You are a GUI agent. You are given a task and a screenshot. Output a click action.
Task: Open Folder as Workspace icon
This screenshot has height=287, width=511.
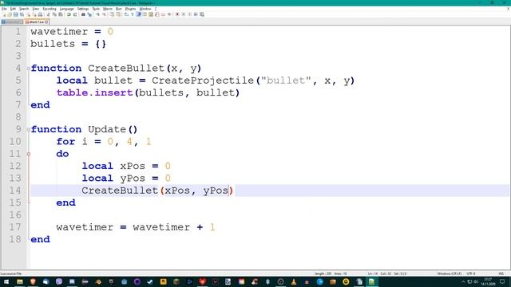[x=163, y=14]
